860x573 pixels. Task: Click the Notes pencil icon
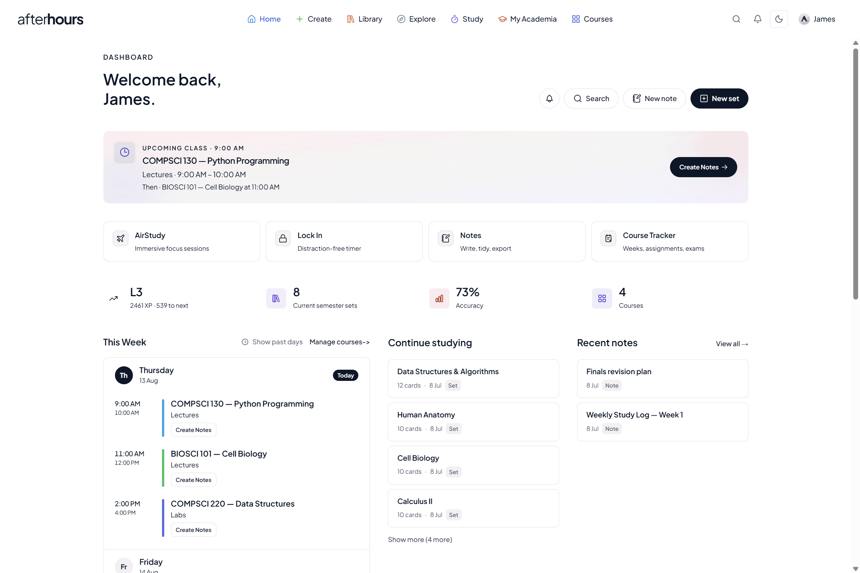[446, 238]
